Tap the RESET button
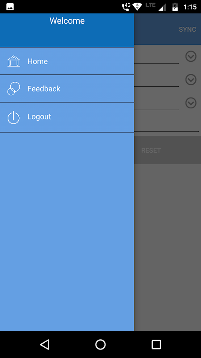This screenshot has width=201, height=358. (151, 150)
